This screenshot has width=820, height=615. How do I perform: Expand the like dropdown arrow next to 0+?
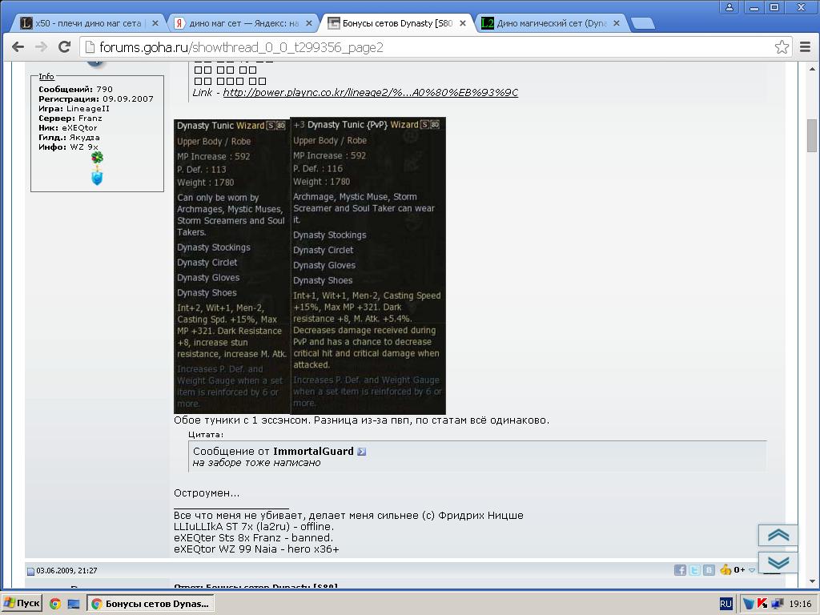click(x=752, y=570)
